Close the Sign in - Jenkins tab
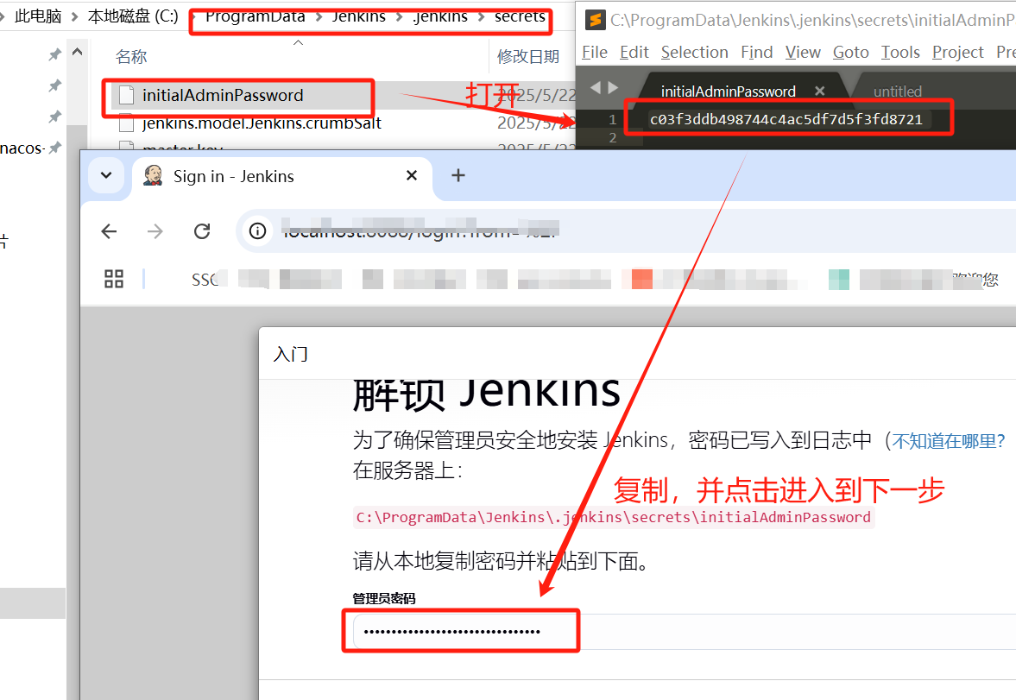 pos(412,176)
